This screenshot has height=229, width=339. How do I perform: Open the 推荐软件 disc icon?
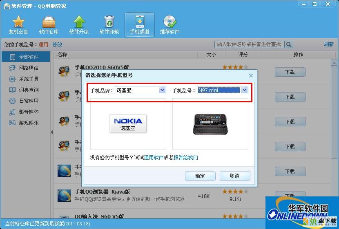(170, 25)
